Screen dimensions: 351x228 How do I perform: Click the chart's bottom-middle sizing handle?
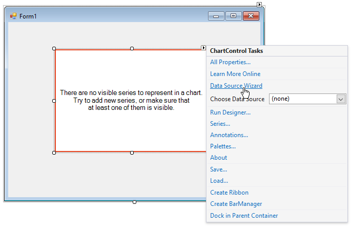tap(132, 153)
